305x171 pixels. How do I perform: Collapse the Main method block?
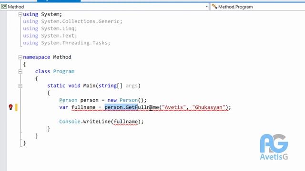point(20,86)
